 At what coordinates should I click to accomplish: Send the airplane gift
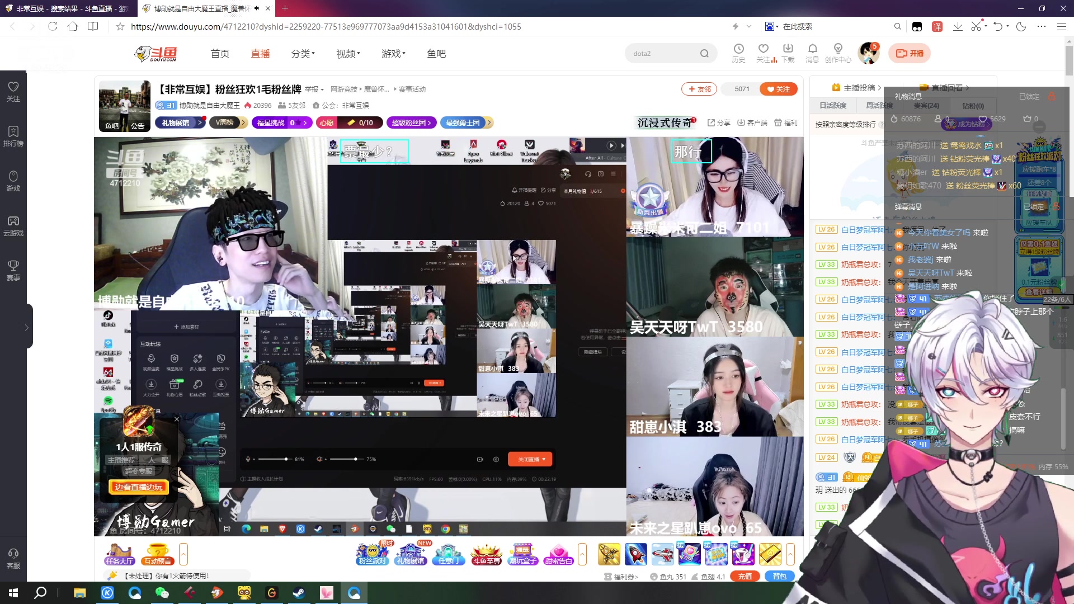(663, 554)
